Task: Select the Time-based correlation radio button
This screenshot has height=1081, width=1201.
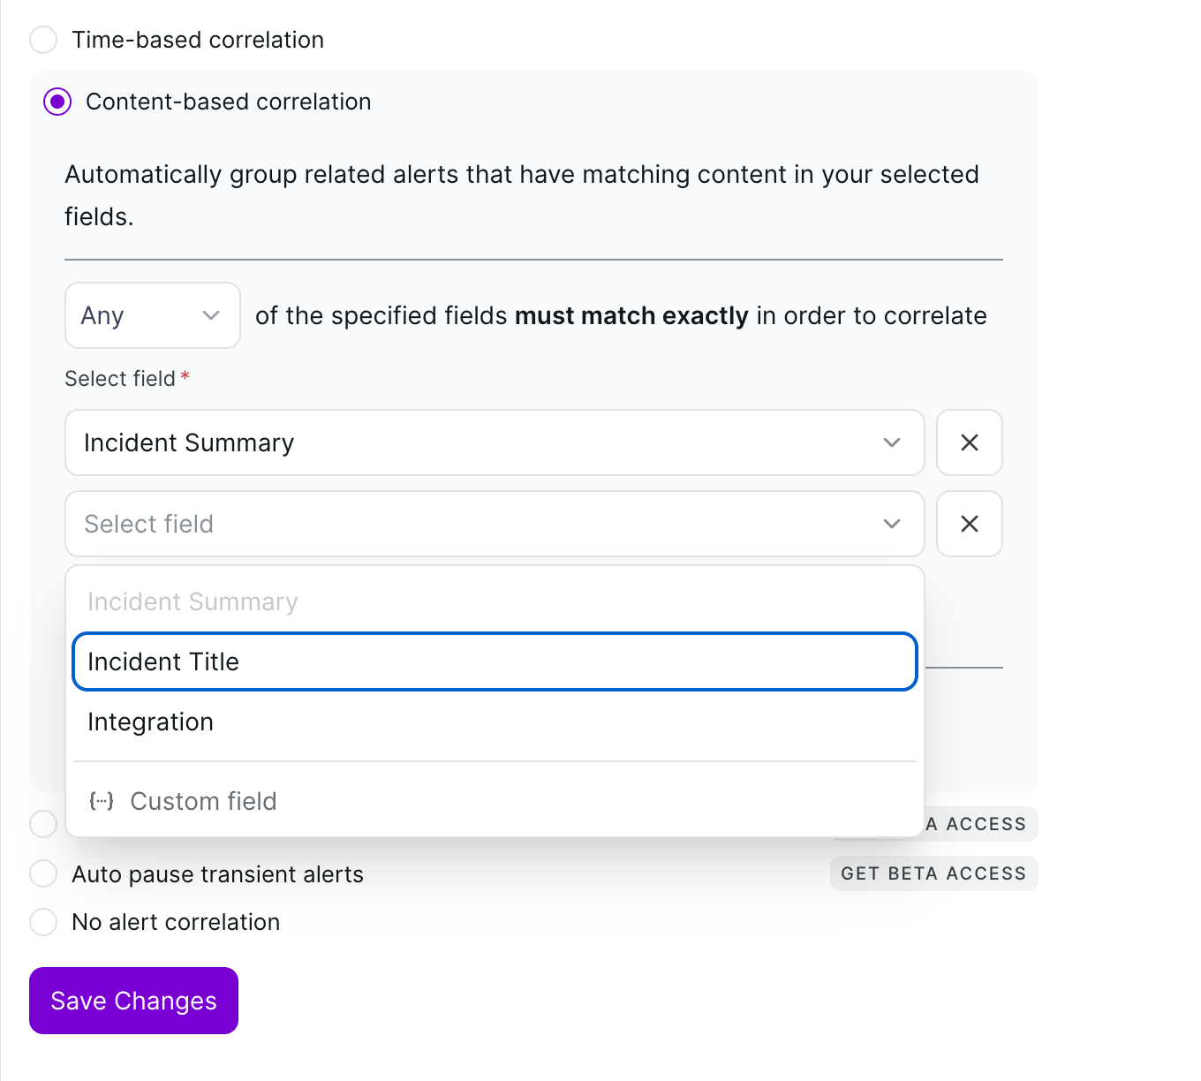Action: [x=43, y=40]
